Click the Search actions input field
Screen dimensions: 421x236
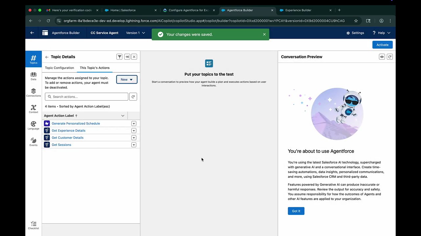87,97
